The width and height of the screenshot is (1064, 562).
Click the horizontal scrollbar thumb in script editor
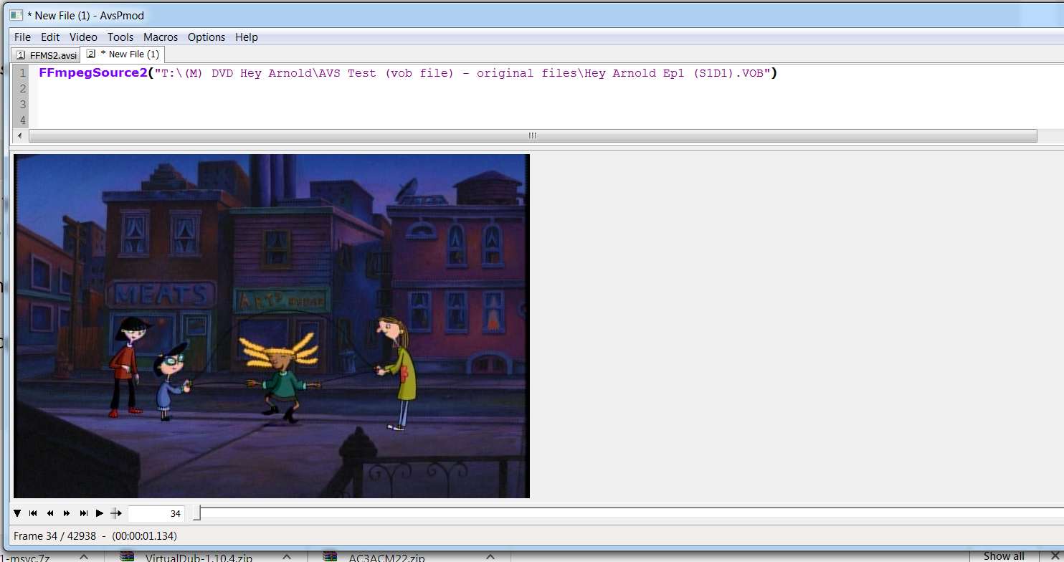(x=533, y=135)
